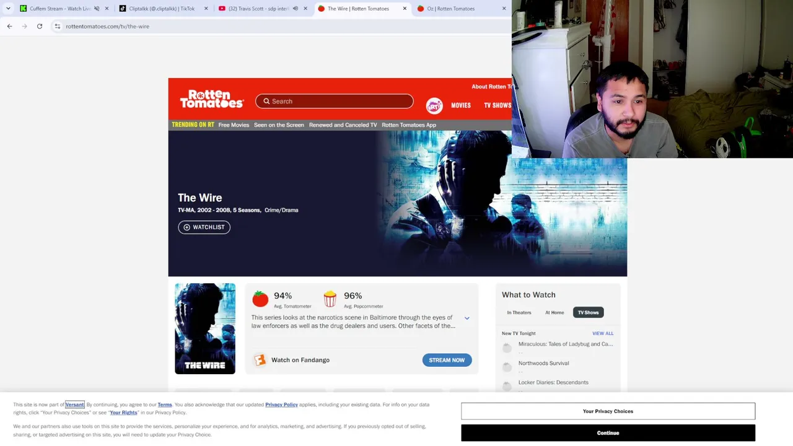The height and width of the screenshot is (446, 793).
Task: Open The Wire poster thumbnail
Action: 205,329
